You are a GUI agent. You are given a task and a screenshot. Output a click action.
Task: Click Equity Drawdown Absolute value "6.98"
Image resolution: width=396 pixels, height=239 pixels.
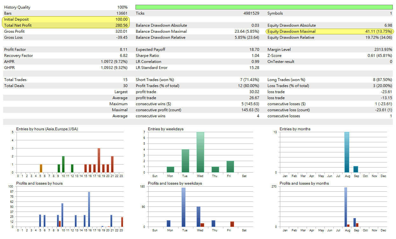pos(388,25)
